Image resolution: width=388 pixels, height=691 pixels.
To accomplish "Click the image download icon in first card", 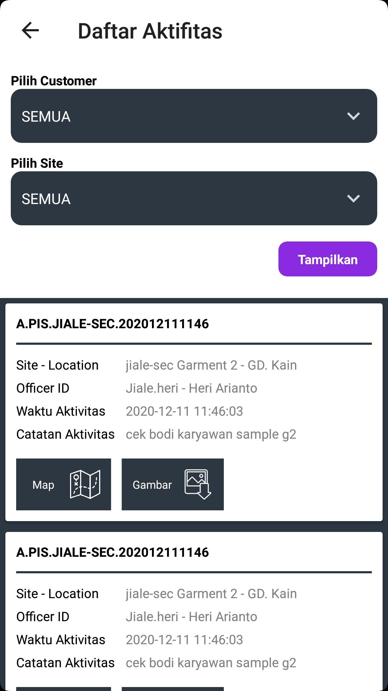I will (198, 484).
